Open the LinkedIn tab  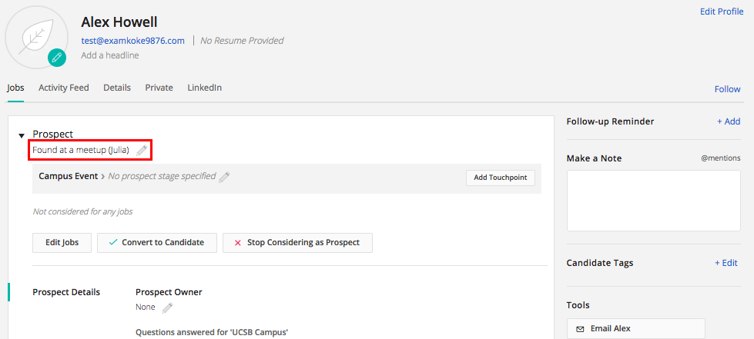point(204,88)
